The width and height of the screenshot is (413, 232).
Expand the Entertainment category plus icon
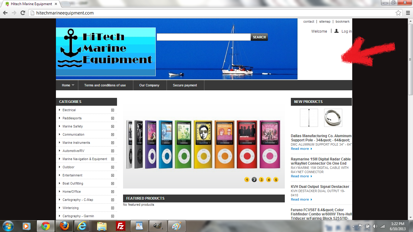112,175
